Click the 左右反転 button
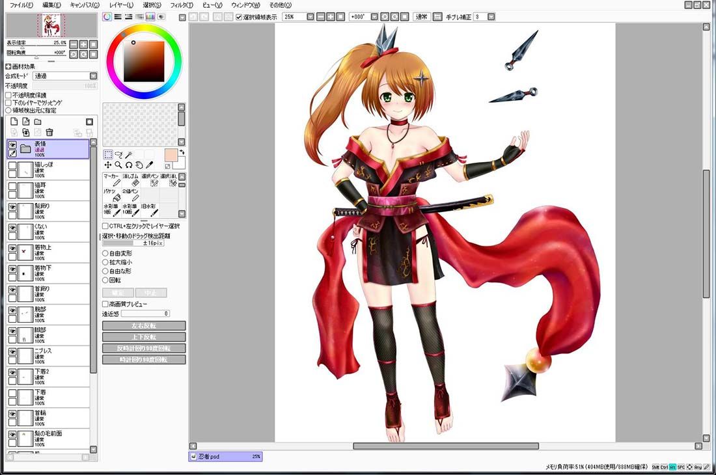 (144, 326)
